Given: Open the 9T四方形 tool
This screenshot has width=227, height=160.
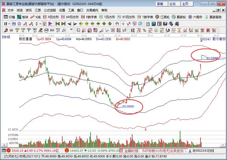Looking at the screenshot, I should [126, 17].
